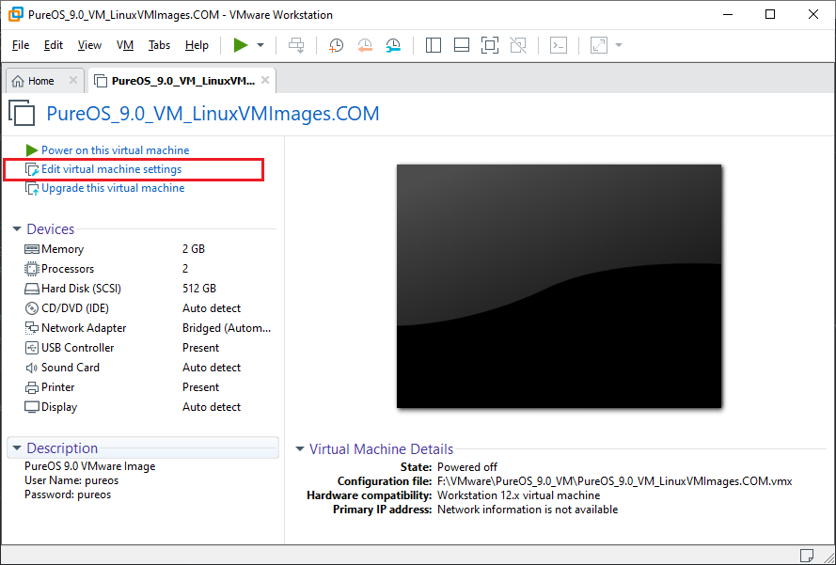Image resolution: width=836 pixels, height=565 pixels.
Task: Click the Unity mode toolbar icon
Action: pyautogui.click(x=518, y=45)
